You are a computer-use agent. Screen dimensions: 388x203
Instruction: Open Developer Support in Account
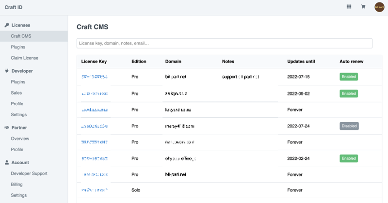29,173
